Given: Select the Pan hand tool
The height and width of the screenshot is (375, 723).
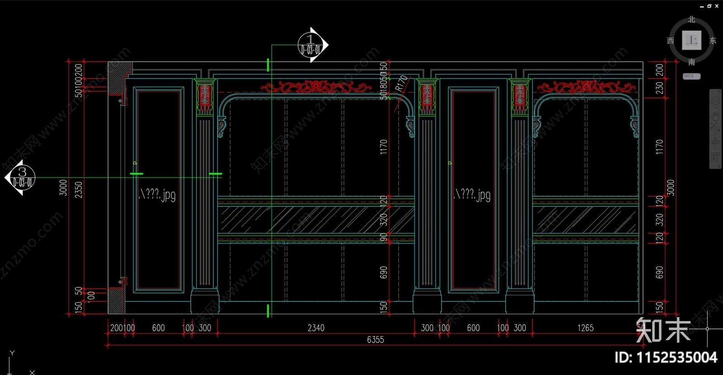Looking at the screenshot, I should [715, 115].
